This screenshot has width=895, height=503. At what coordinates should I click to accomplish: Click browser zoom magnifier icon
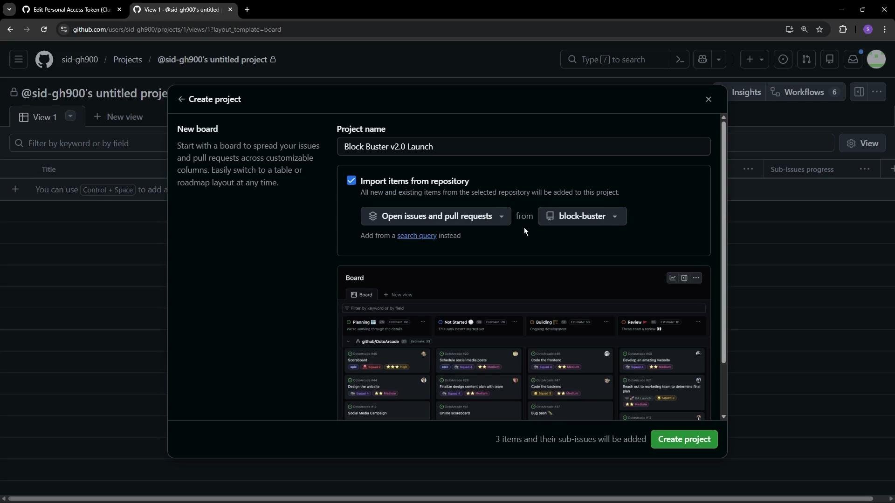(804, 29)
